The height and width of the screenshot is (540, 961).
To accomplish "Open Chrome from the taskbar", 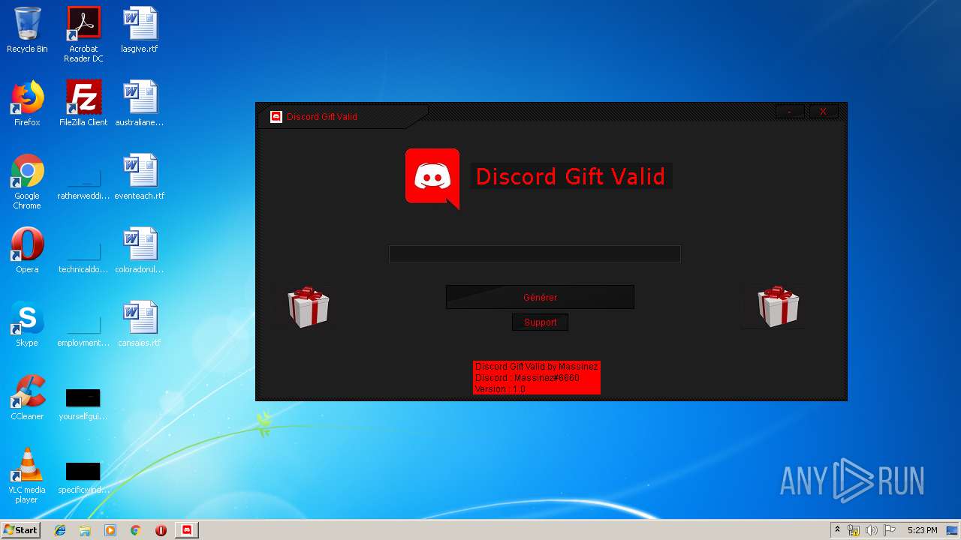I will tap(136, 530).
